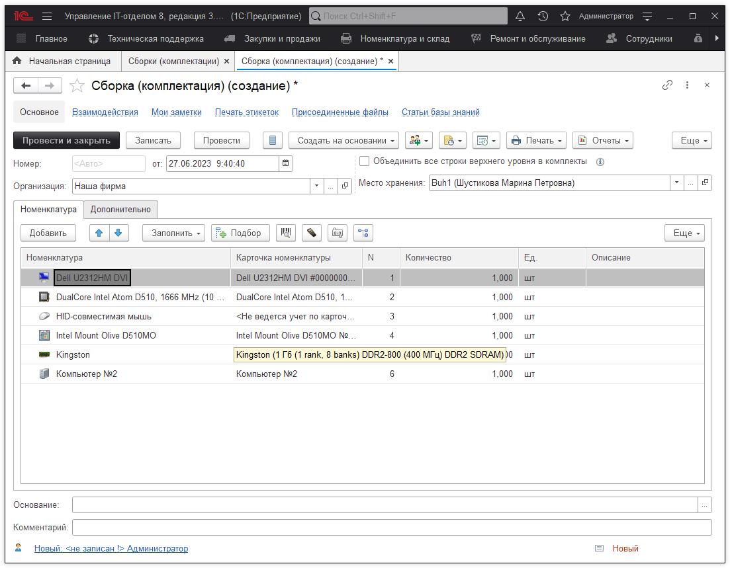The height and width of the screenshot is (568, 730).
Task: Switch to the Дополнительно tab
Action: point(120,210)
